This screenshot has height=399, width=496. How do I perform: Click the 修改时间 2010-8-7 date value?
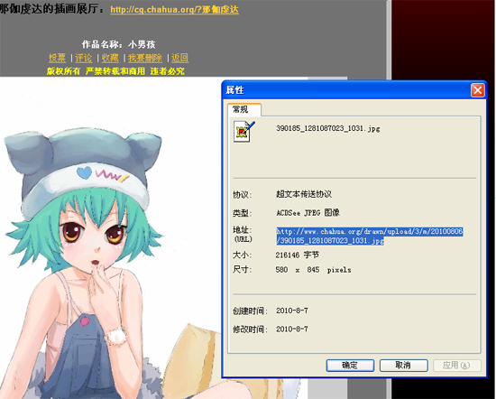click(292, 329)
